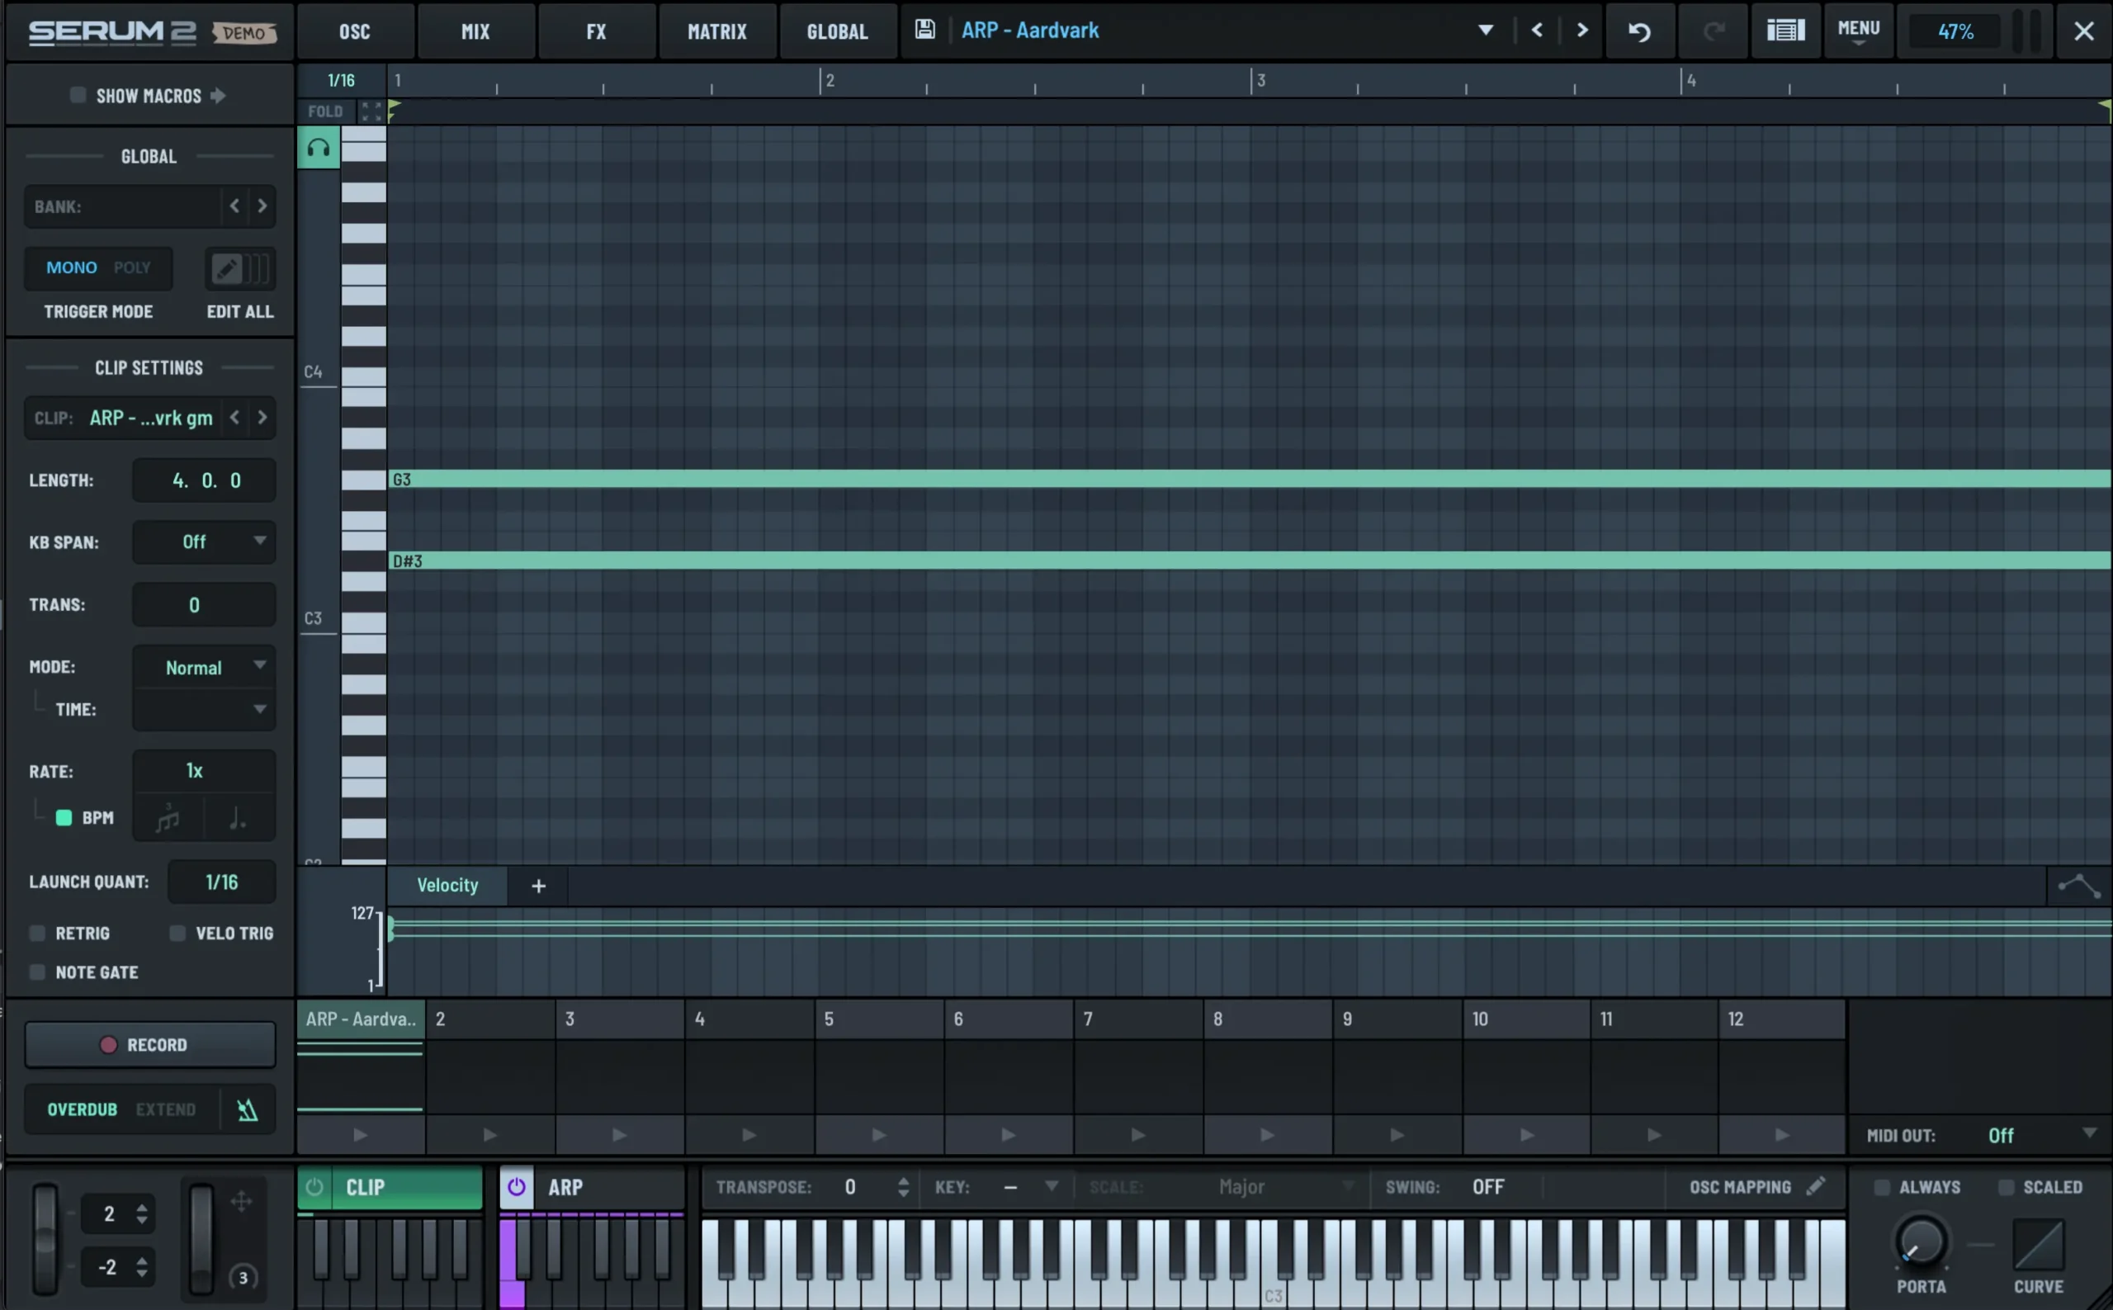Open the preset browser list icon
Viewport: 2113px width, 1310px height.
point(1786,31)
